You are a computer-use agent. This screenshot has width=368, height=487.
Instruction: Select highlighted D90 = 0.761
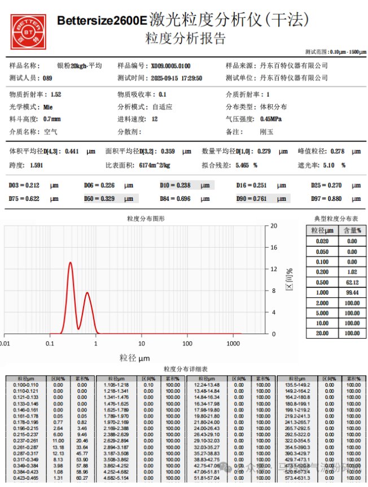(x=263, y=199)
